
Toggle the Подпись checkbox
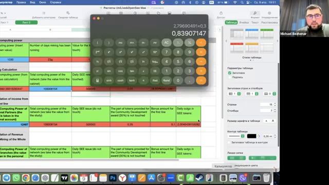[x=230, y=77]
